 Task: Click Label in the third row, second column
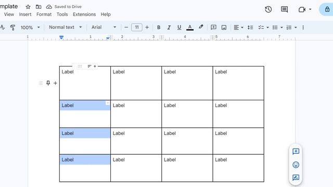pyautogui.click(x=119, y=133)
